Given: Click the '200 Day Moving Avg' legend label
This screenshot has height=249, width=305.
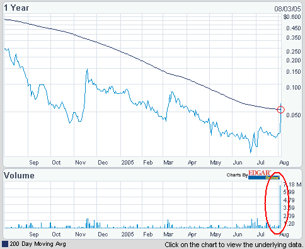Looking at the screenshot, I should 38,244.
